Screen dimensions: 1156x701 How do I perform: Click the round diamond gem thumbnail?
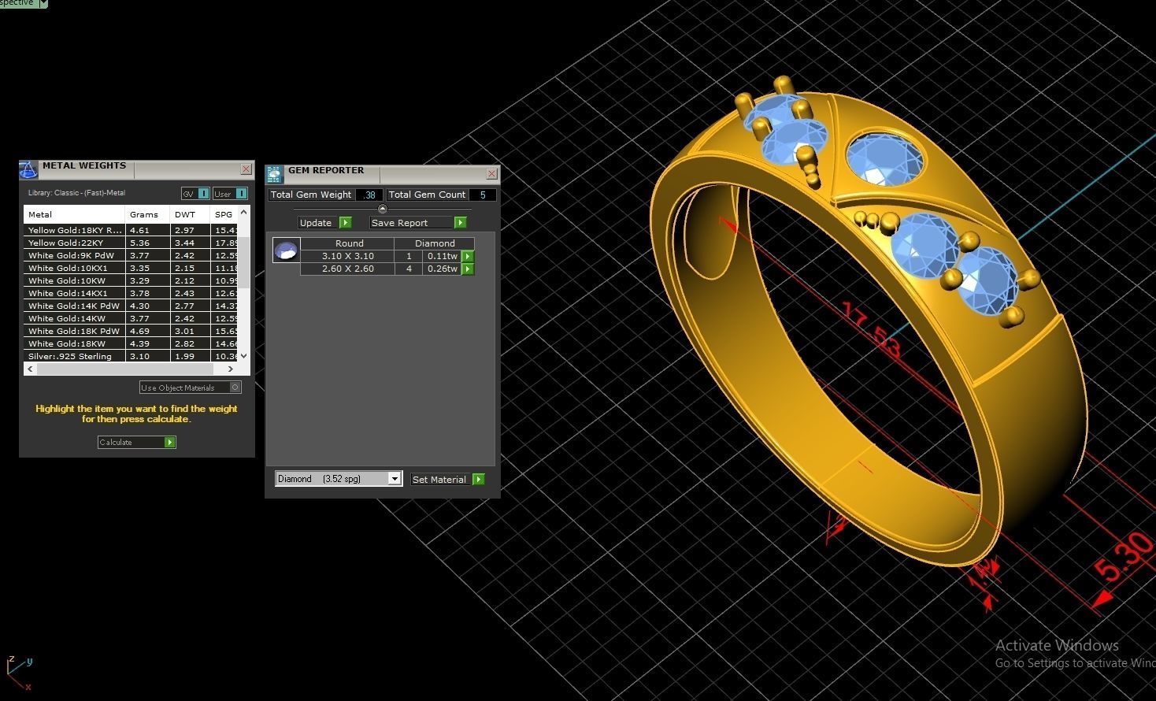(286, 250)
